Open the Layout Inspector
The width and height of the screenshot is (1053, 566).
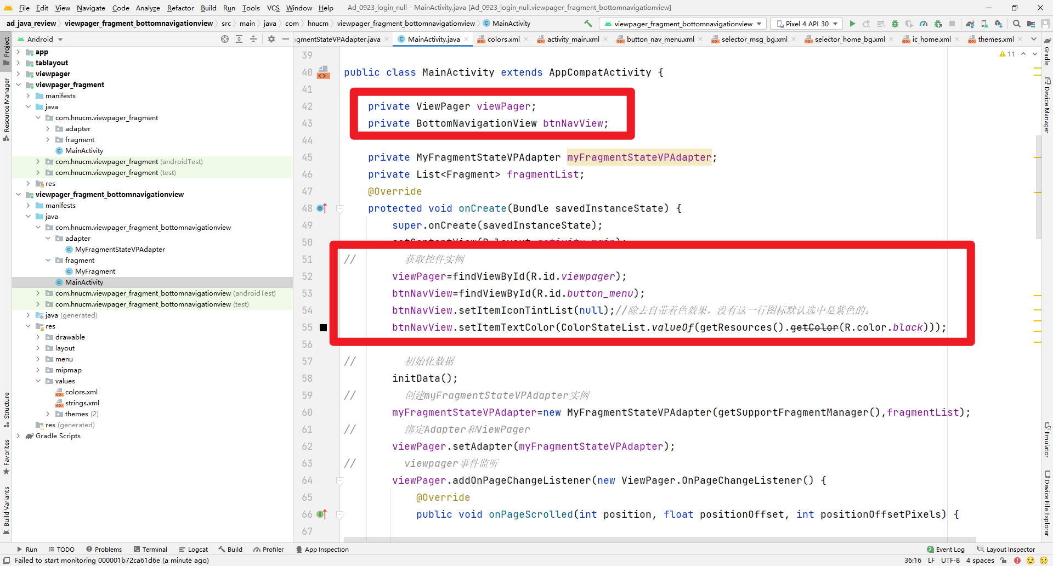(1006, 550)
